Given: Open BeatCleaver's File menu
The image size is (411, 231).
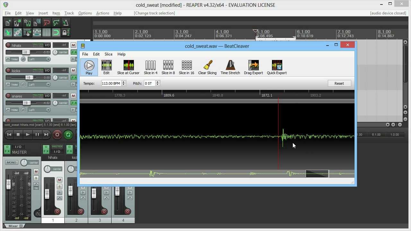Looking at the screenshot, I should pos(85,54).
